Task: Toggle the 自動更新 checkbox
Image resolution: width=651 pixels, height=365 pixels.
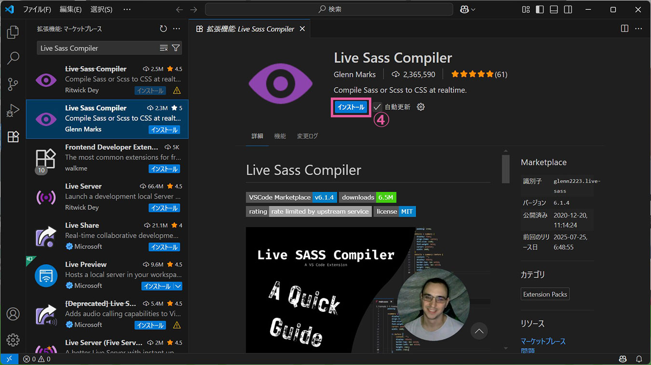Action: (x=377, y=107)
